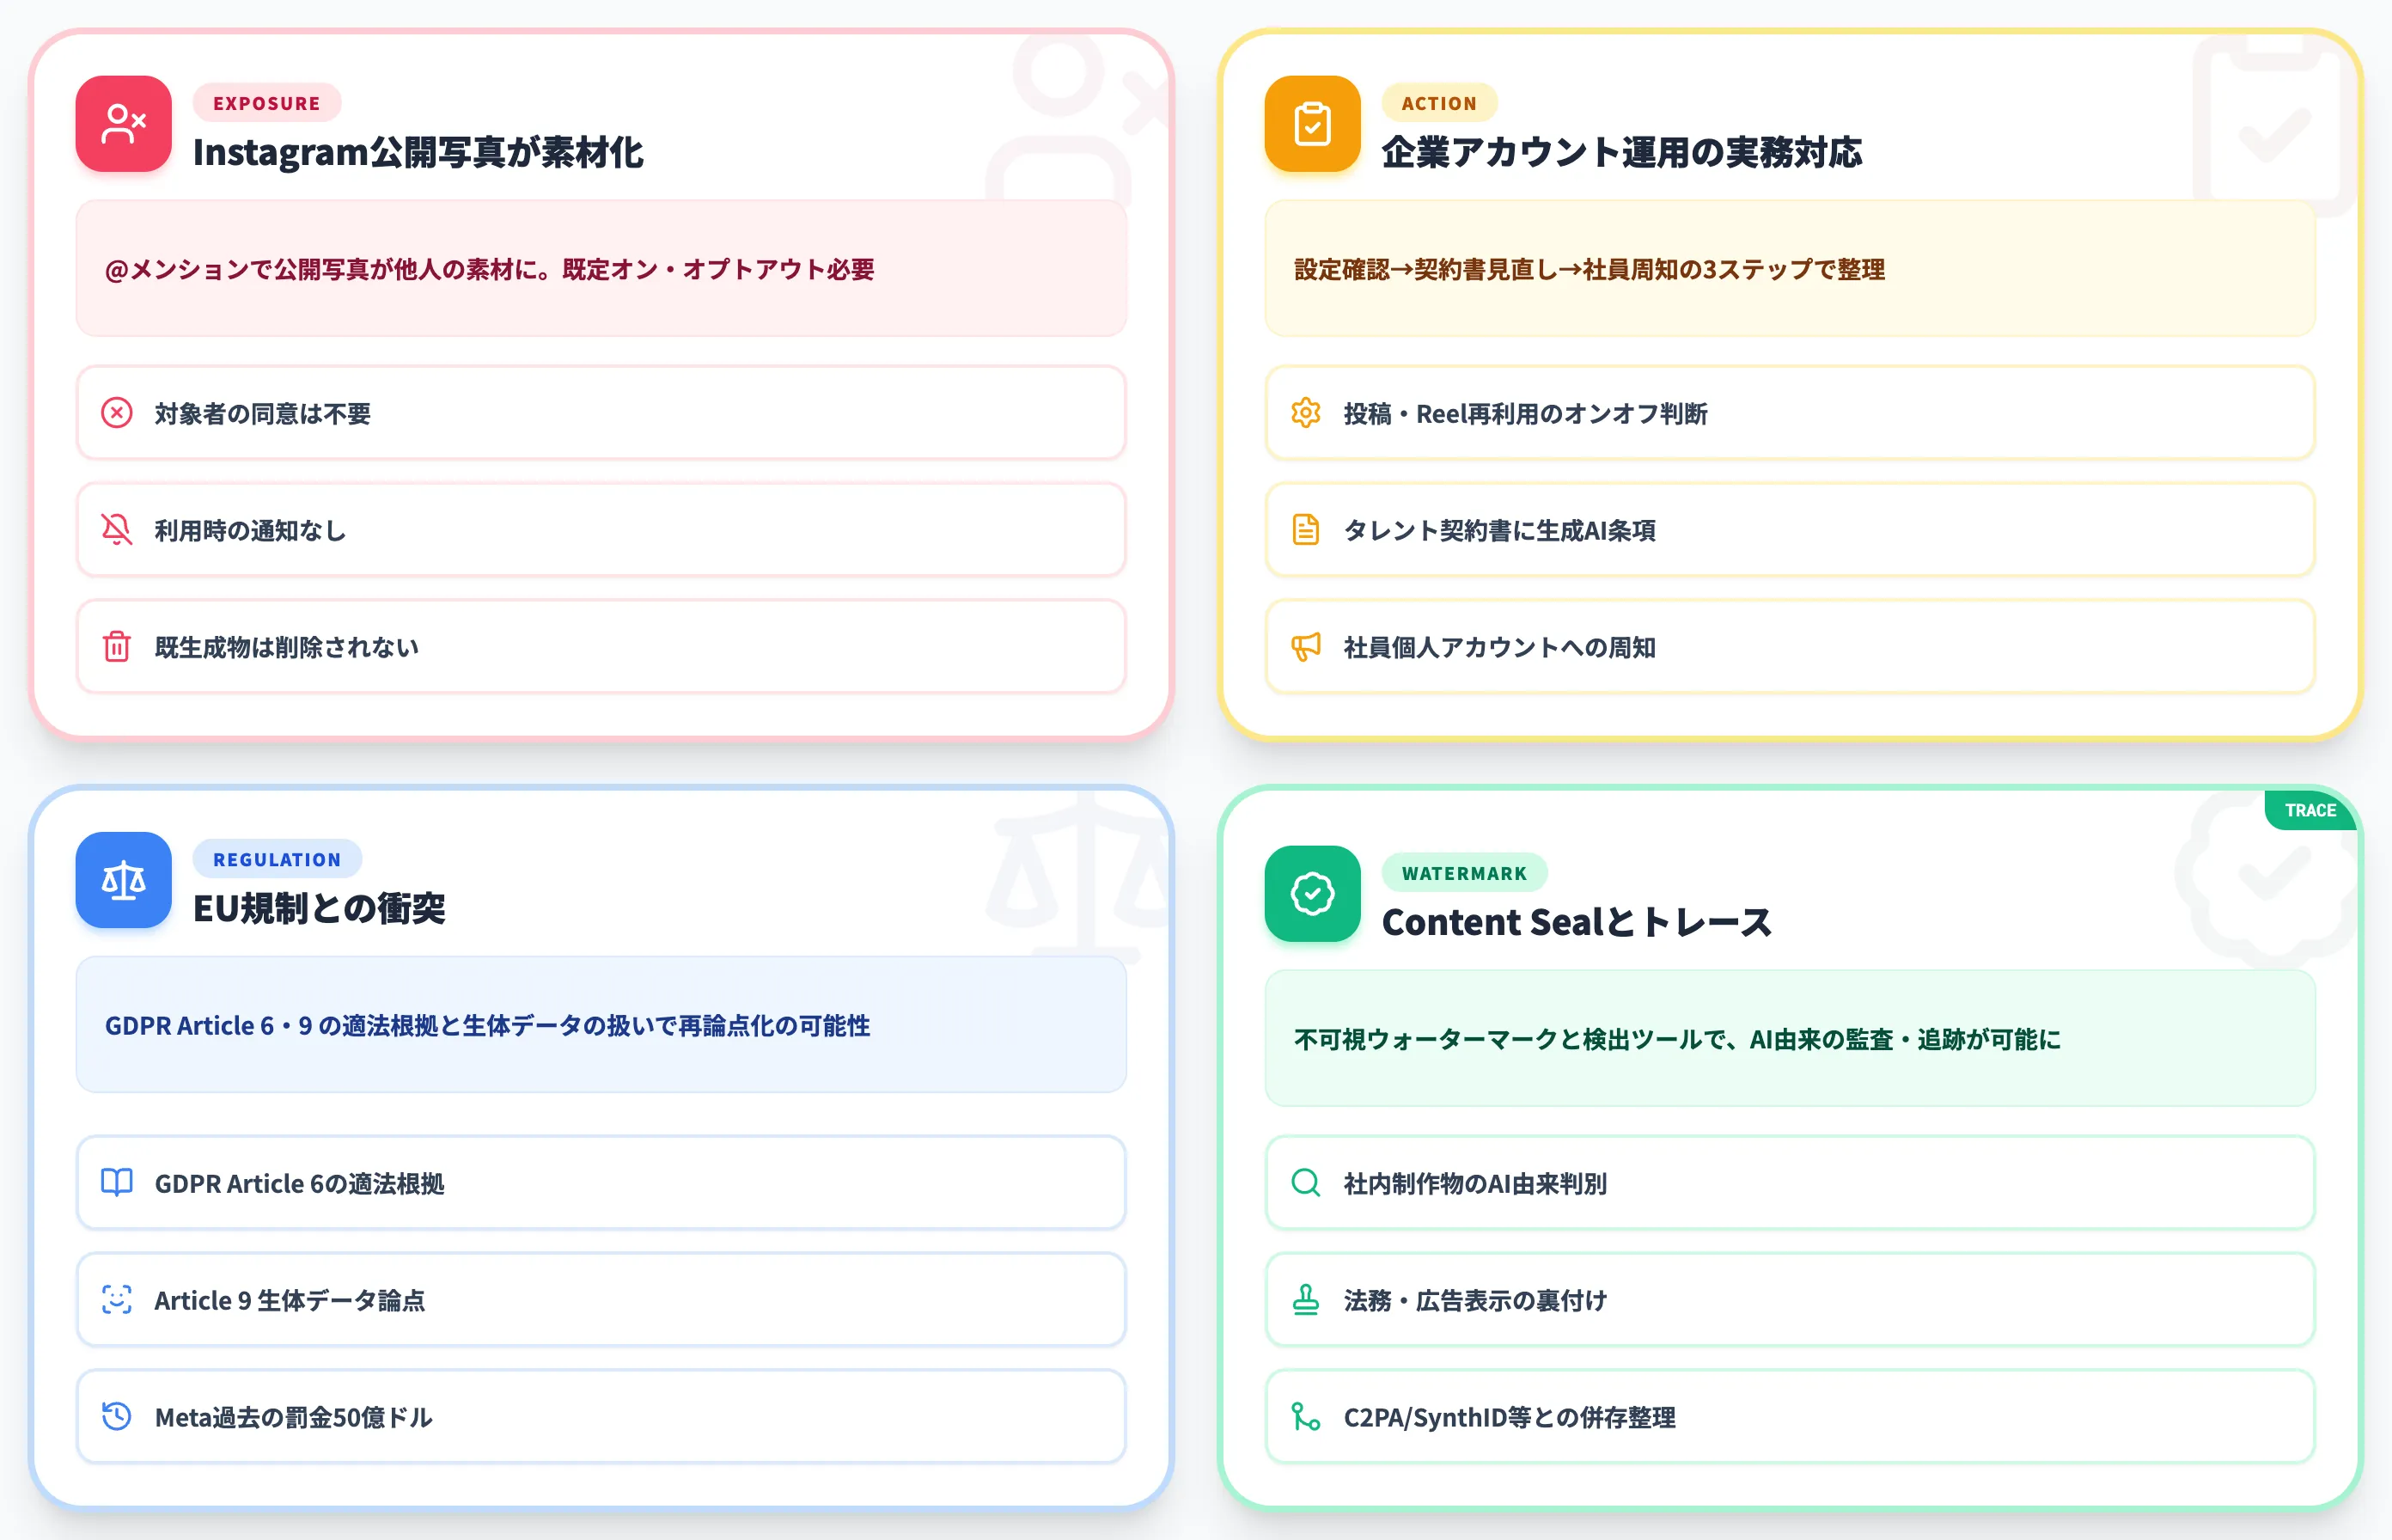Click the REGULATION tag badge
The width and height of the screenshot is (2392, 1540).
coord(277,859)
